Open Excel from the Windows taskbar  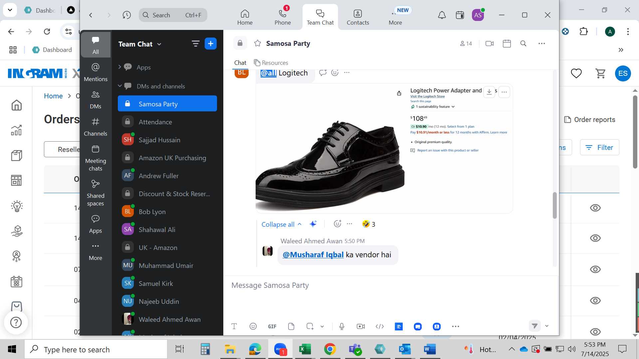(305, 349)
